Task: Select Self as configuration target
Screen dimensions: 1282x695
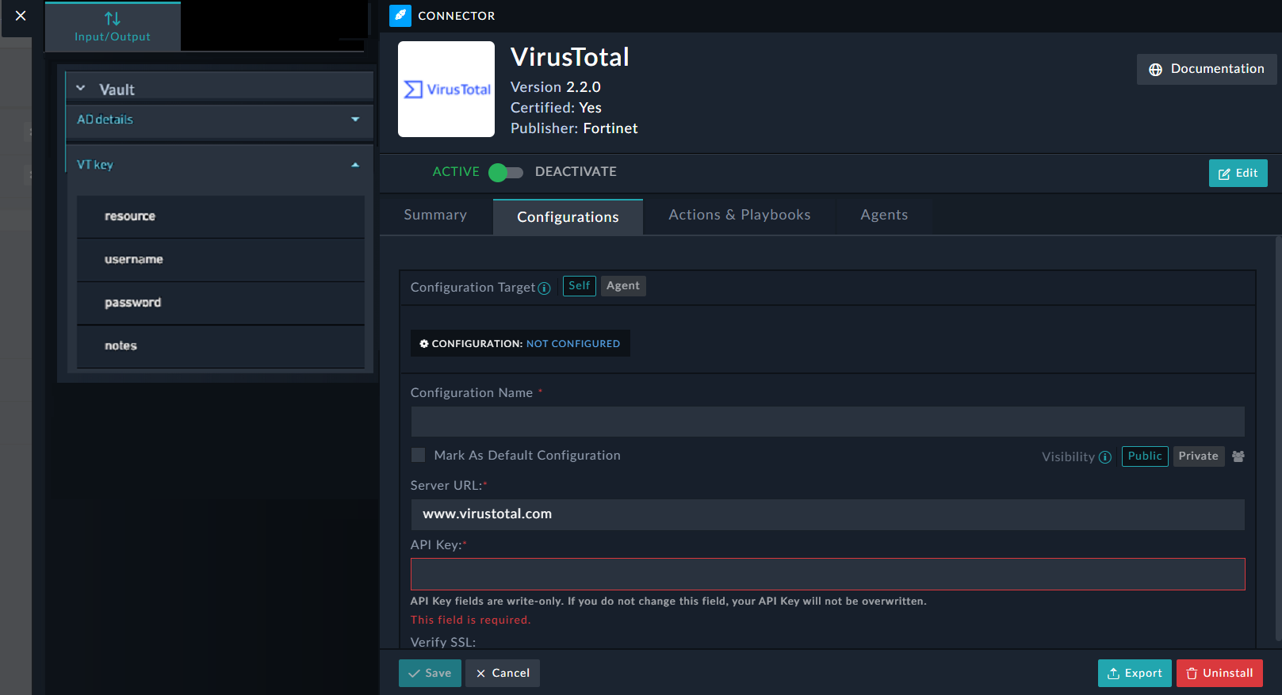Action: pos(579,286)
